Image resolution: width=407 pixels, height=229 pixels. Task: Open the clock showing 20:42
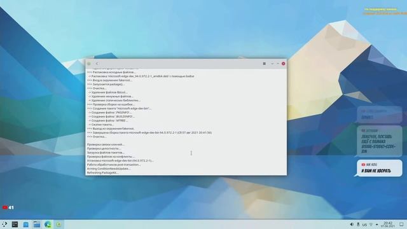point(388,225)
